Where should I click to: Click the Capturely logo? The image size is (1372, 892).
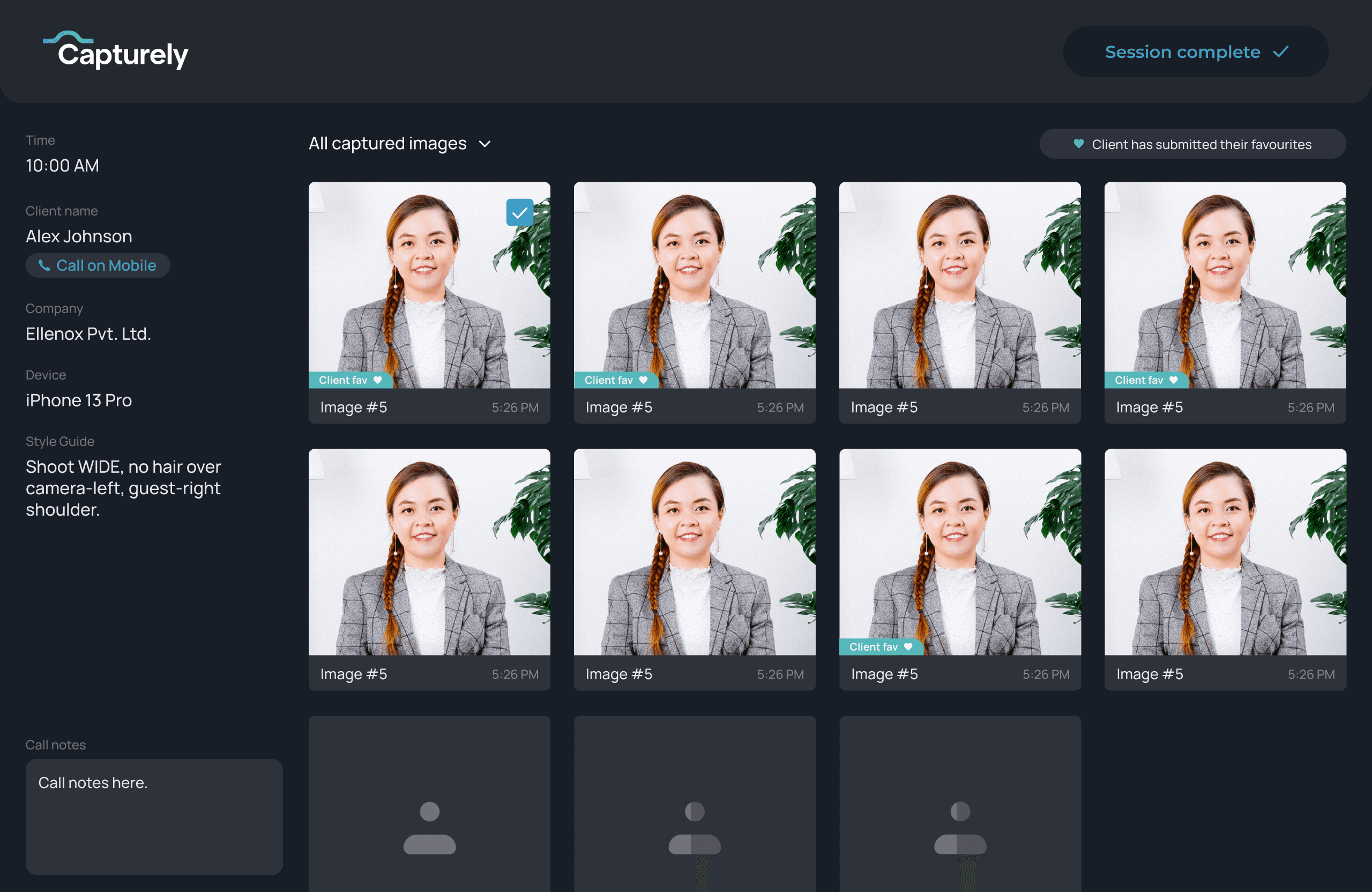(116, 51)
